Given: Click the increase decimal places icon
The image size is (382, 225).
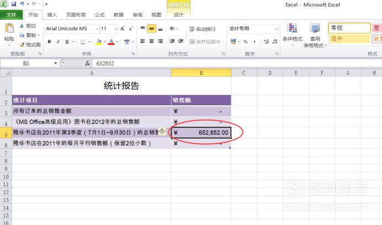Looking at the screenshot, I should pos(266,42).
